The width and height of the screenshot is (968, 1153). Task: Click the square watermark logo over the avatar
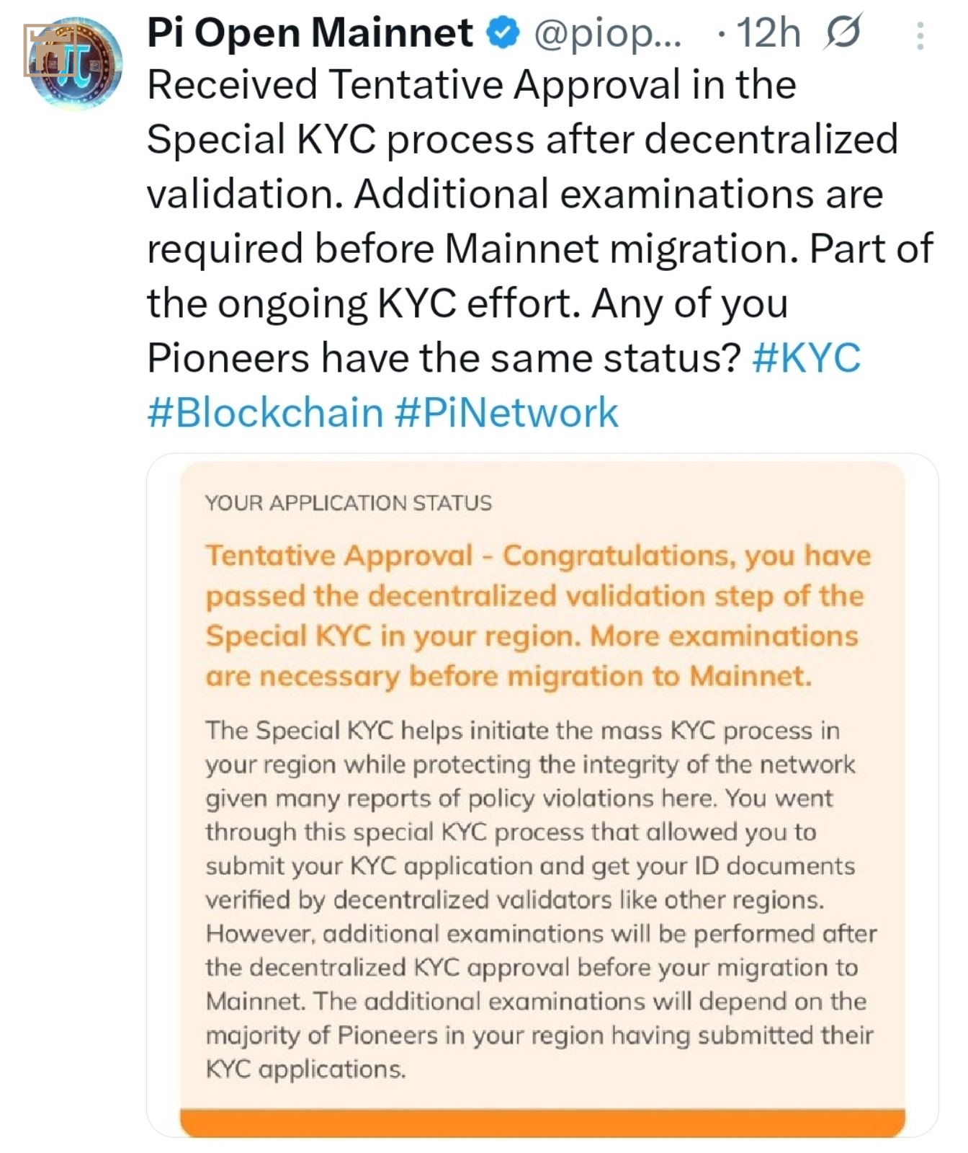[x=50, y=50]
